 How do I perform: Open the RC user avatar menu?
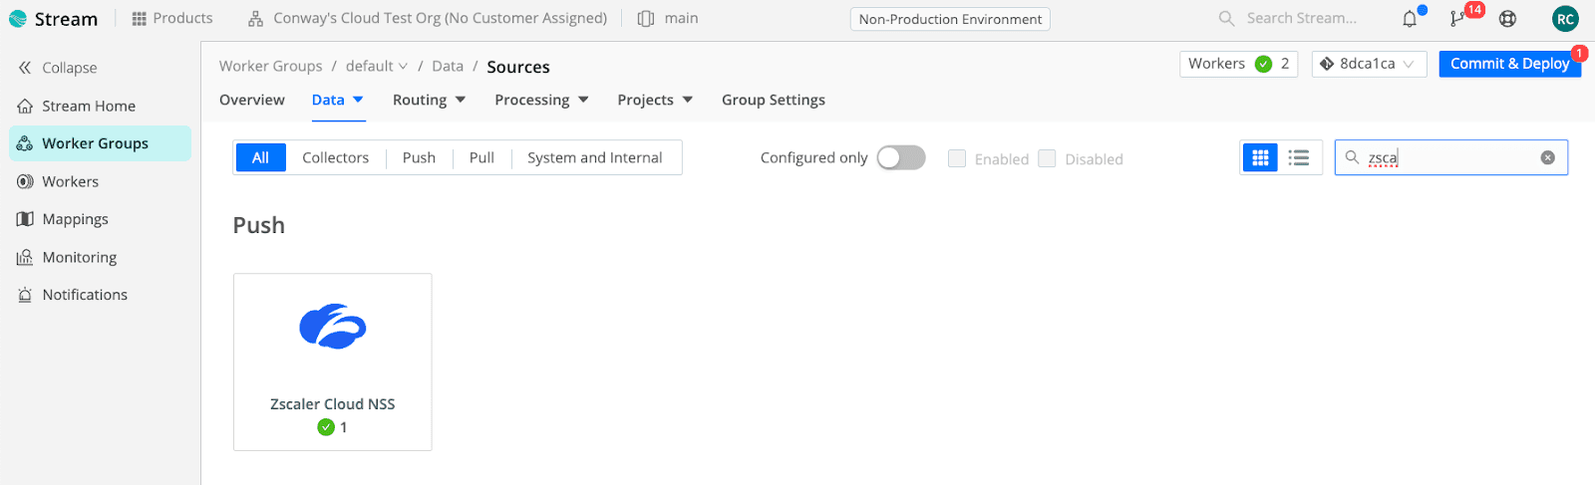coord(1565,19)
